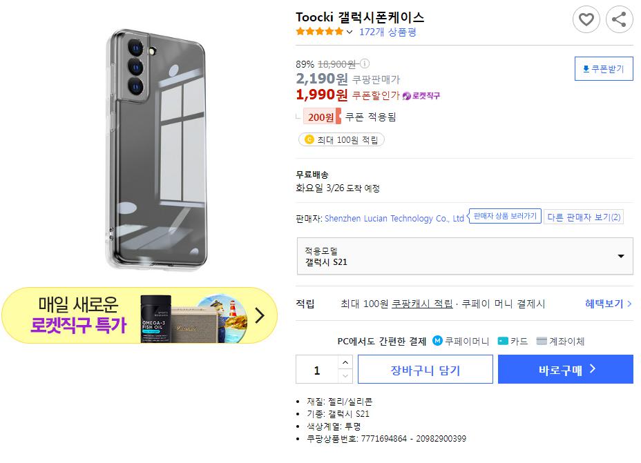Expand the star rating chevron
641x463 pixels.
[350, 32]
